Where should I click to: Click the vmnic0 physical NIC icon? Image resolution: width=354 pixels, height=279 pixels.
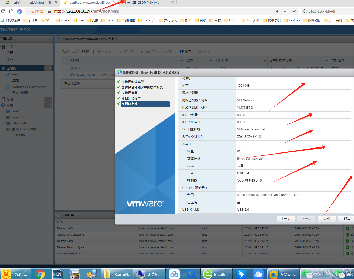coord(8,117)
